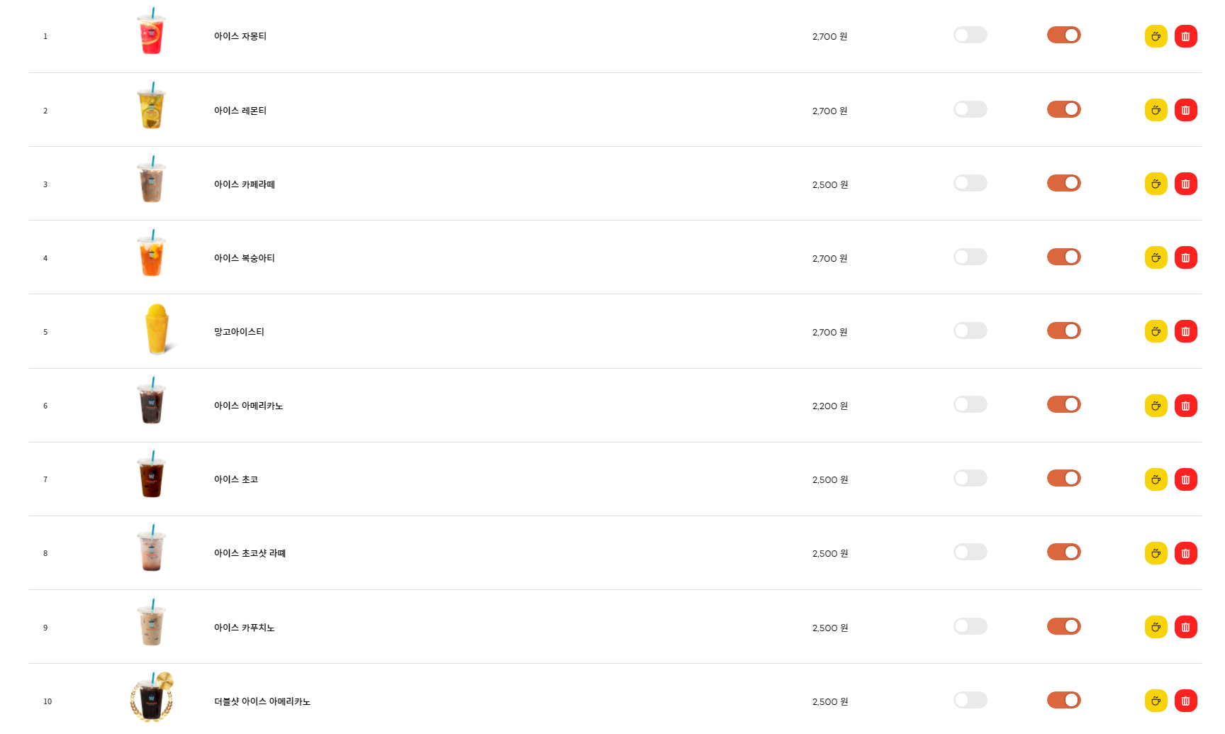
Task: Click the 2,200 원 price of 아이스 아메리카노
Action: (x=829, y=406)
